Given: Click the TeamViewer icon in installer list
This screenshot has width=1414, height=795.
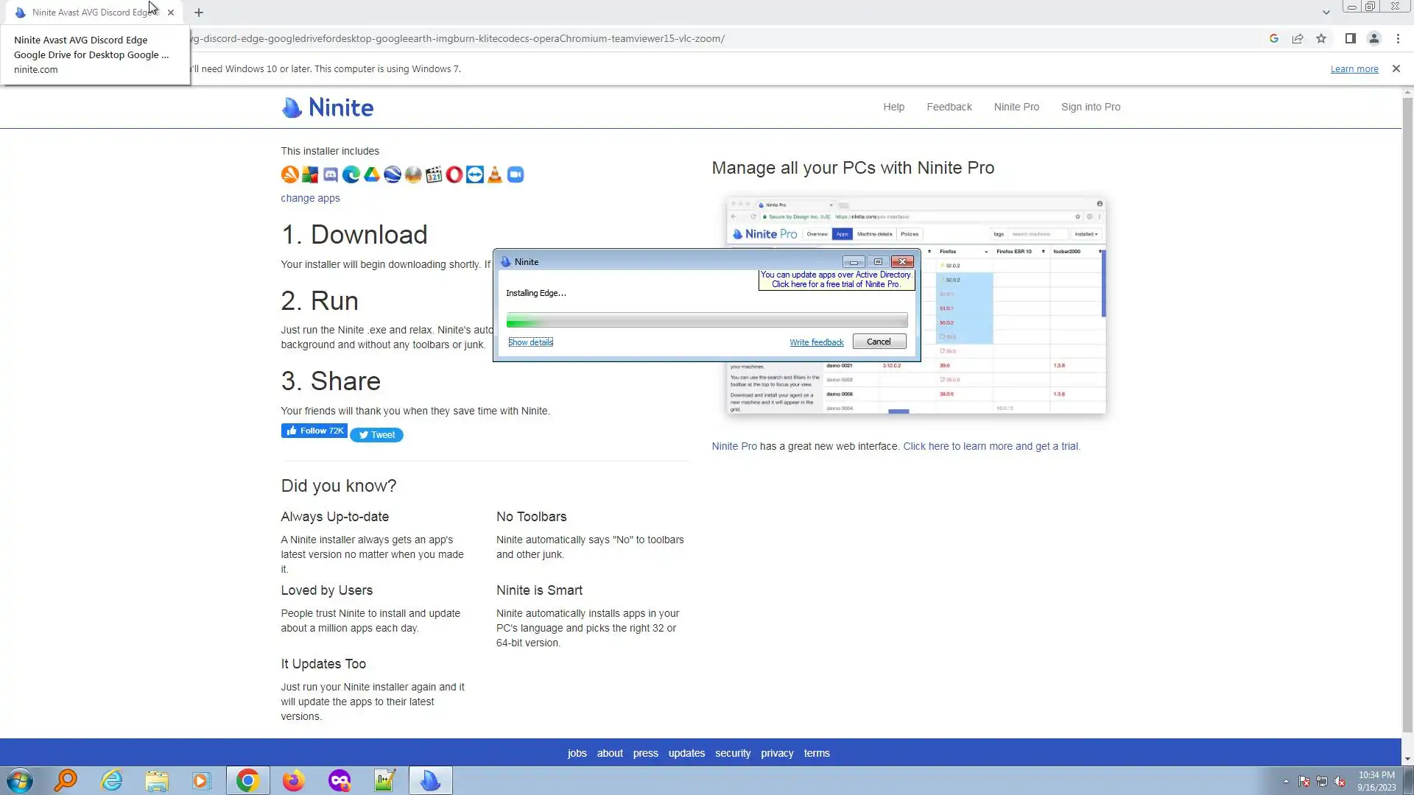Looking at the screenshot, I should pyautogui.click(x=475, y=174).
